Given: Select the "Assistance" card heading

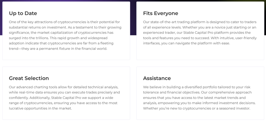Looking at the screenshot, I should (x=157, y=78).
